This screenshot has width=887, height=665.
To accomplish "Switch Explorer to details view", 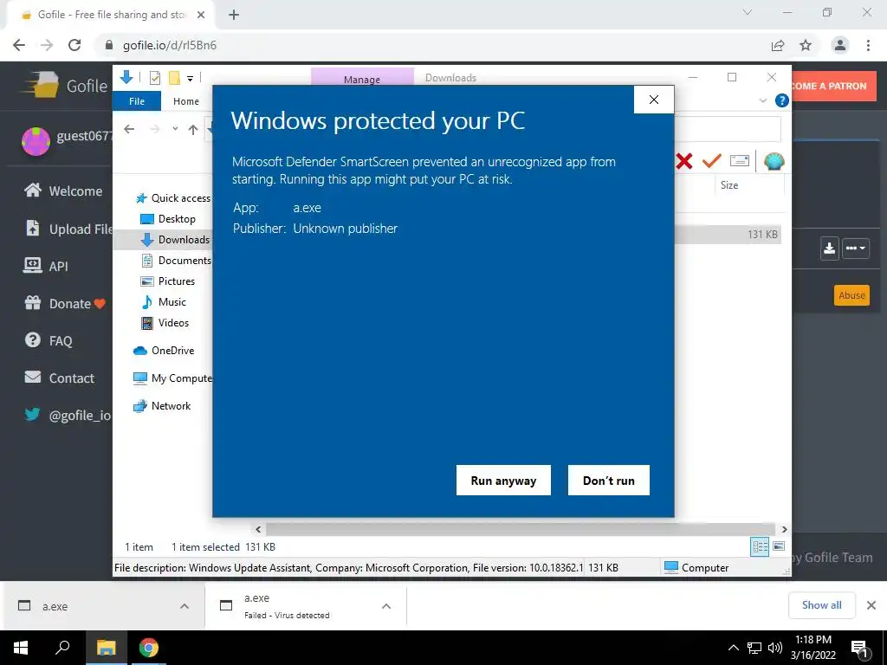I will point(760,546).
